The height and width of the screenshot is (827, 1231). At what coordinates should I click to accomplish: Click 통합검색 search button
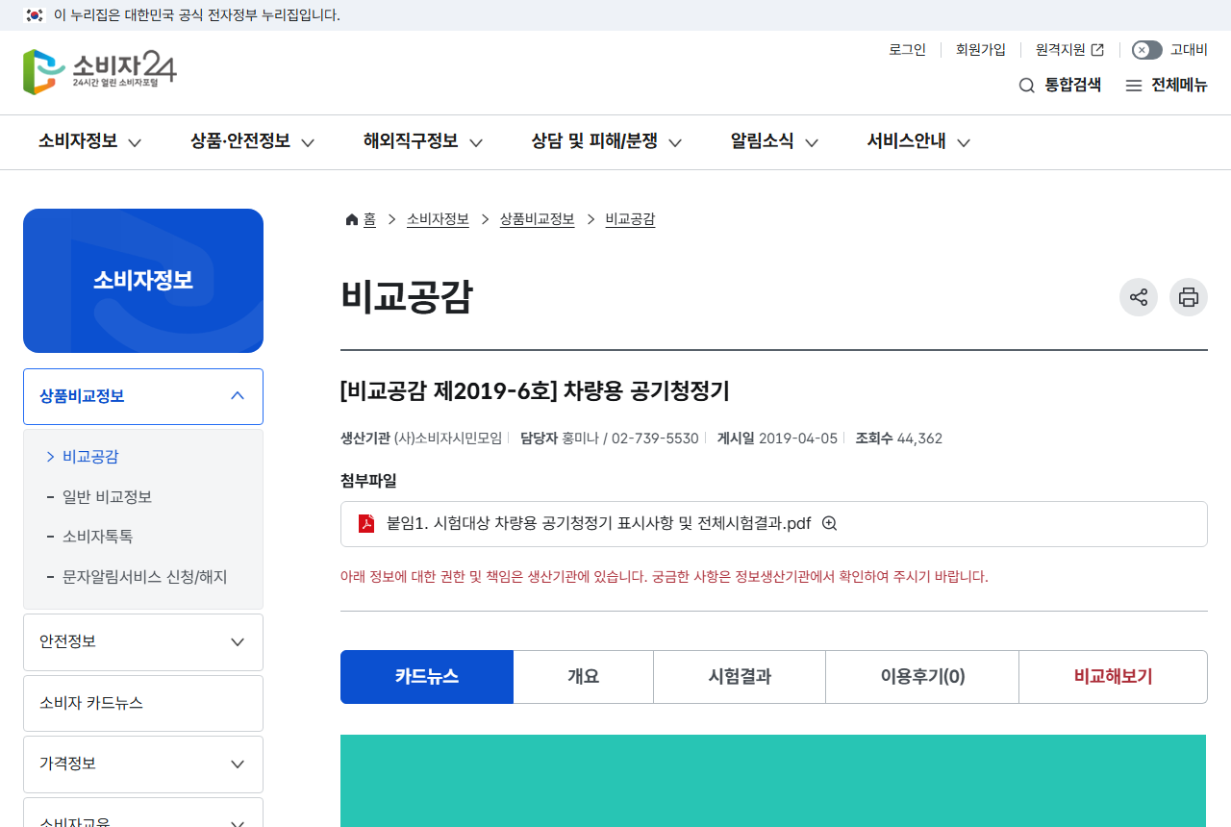point(1060,86)
